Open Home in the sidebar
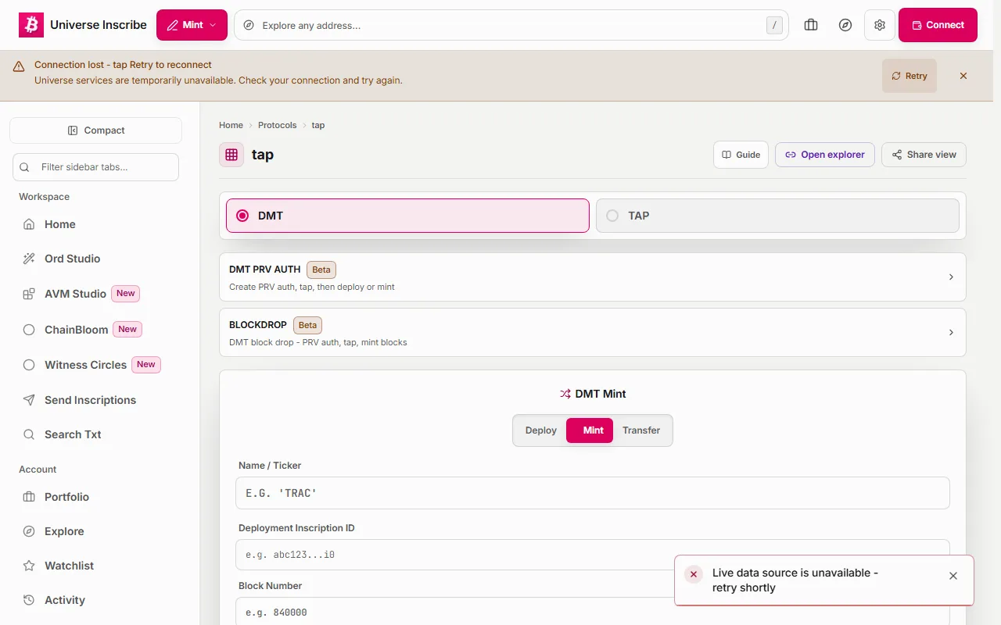Screen dimensions: 1001x625 (x=95, y=224)
